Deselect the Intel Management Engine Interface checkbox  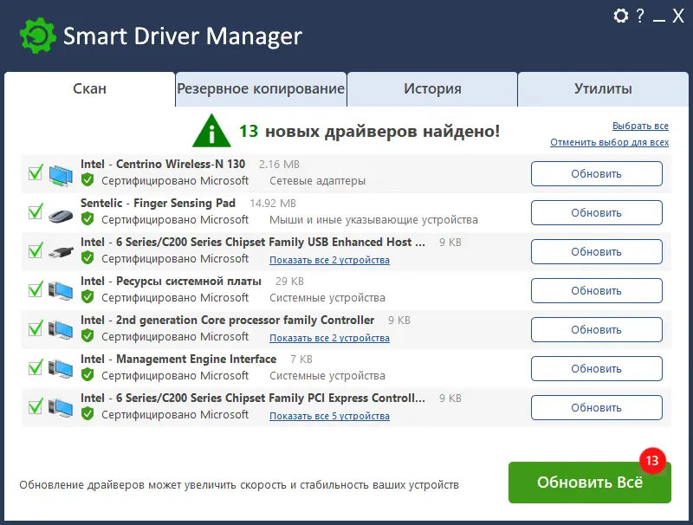[x=36, y=367]
